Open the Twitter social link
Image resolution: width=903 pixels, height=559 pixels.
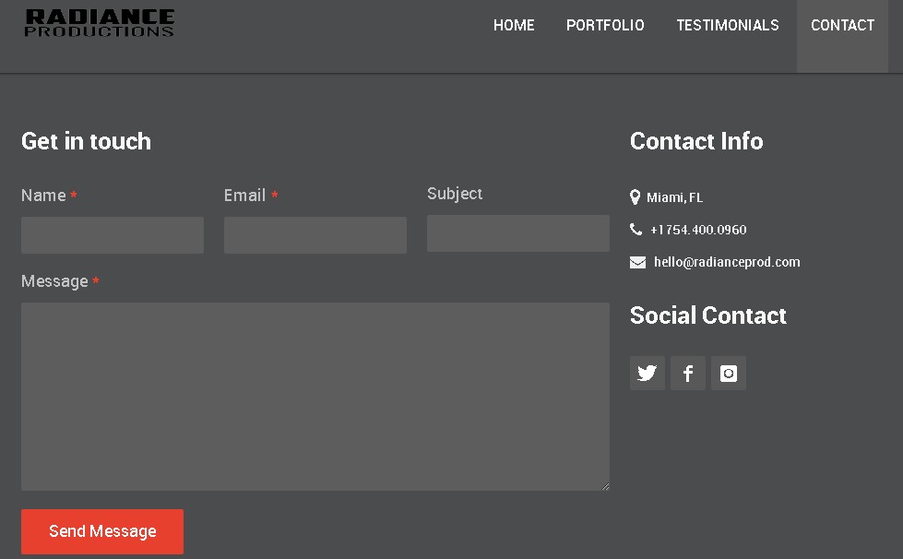click(648, 373)
